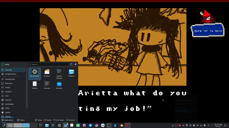This screenshot has width=229, height=128.
Task: Click the launcher Search field
Action: (x=49, y=64)
